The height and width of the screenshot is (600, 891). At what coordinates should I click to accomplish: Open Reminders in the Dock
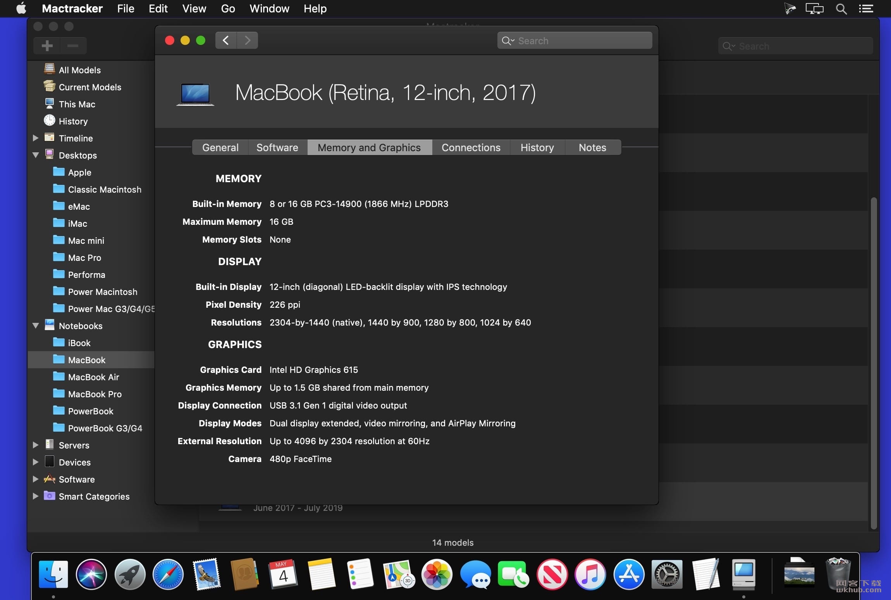(x=360, y=574)
